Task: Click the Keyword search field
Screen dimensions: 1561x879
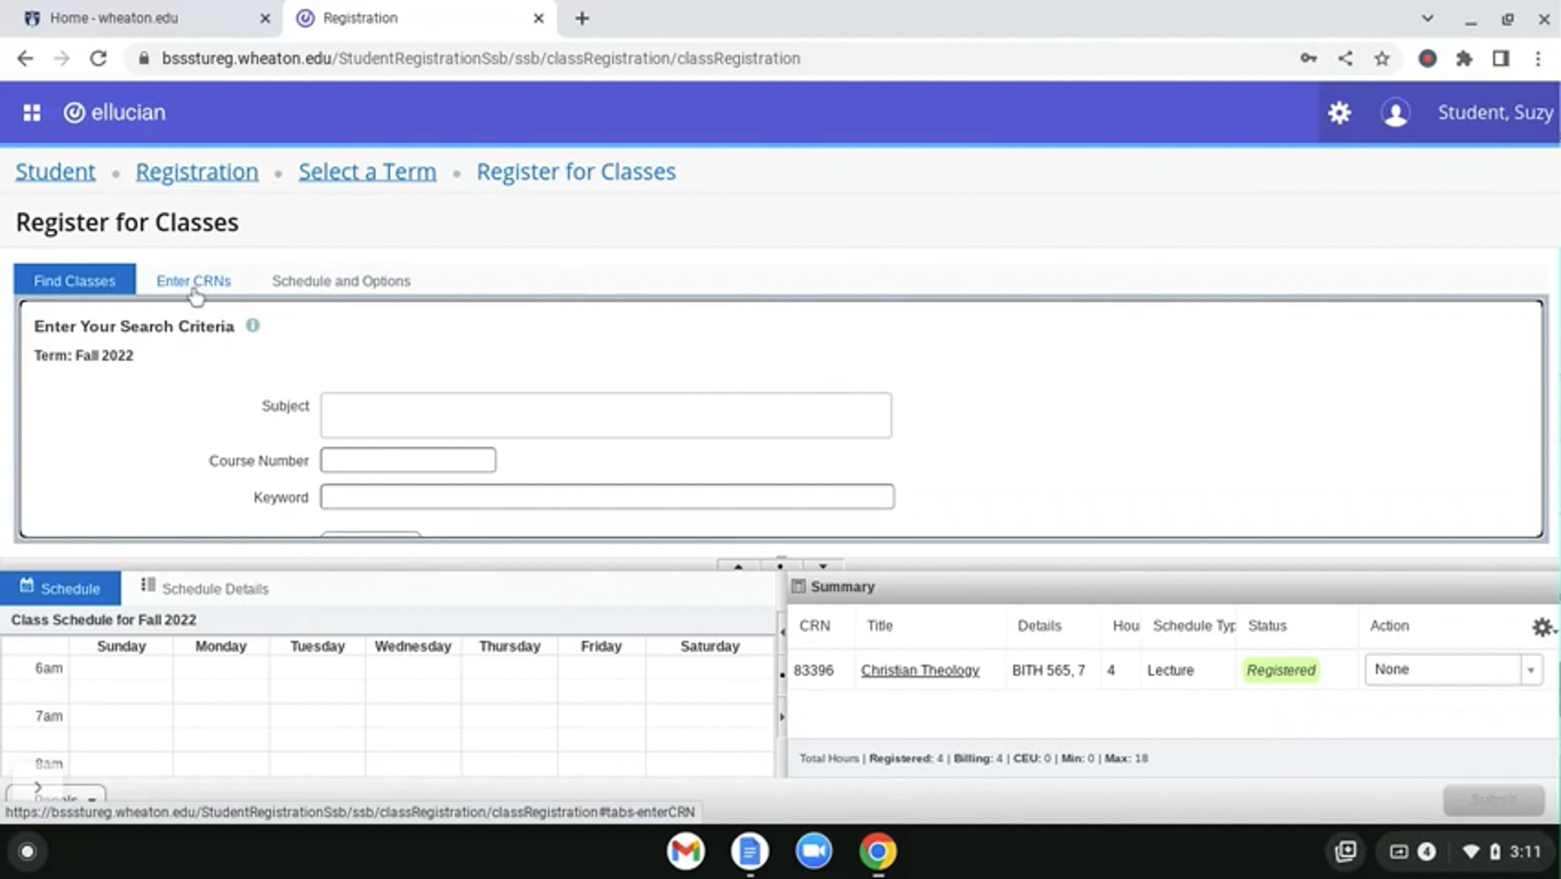Action: point(607,497)
